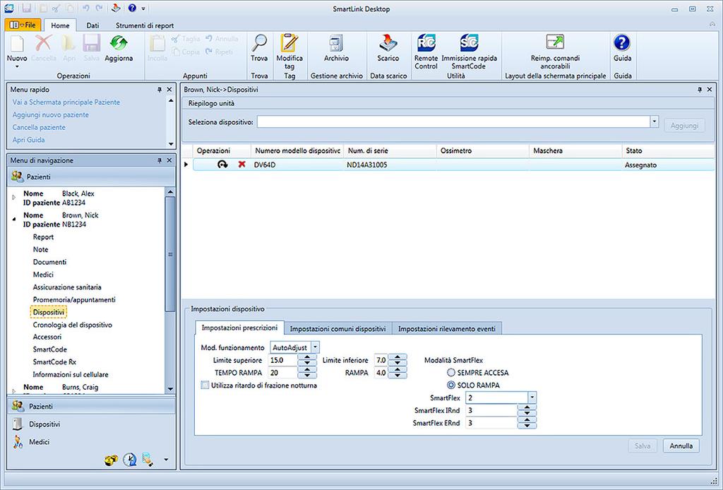Viewport: 723px width, 490px height.
Task: Open quick access toolbar customize arrow
Action: click(143, 8)
